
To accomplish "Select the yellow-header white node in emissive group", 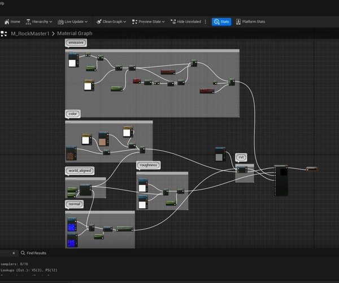I will pyautogui.click(x=89, y=85).
